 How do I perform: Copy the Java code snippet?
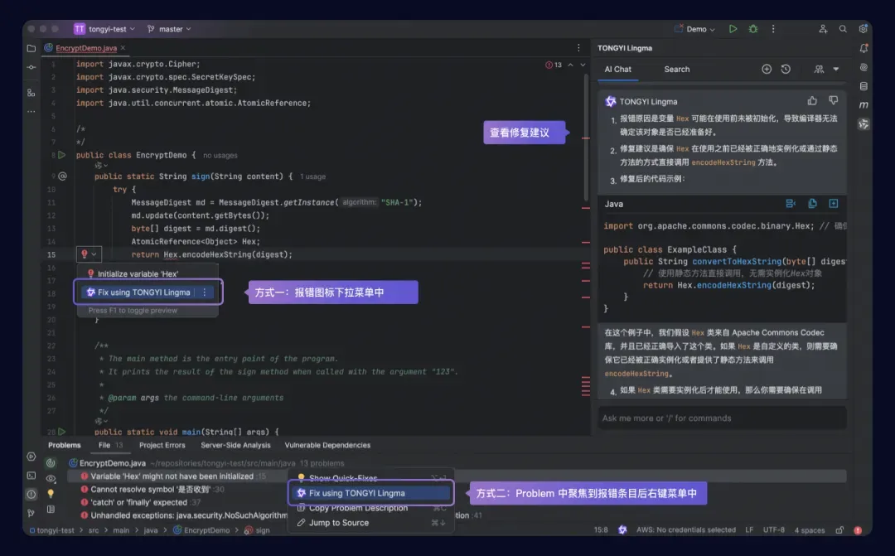[812, 204]
